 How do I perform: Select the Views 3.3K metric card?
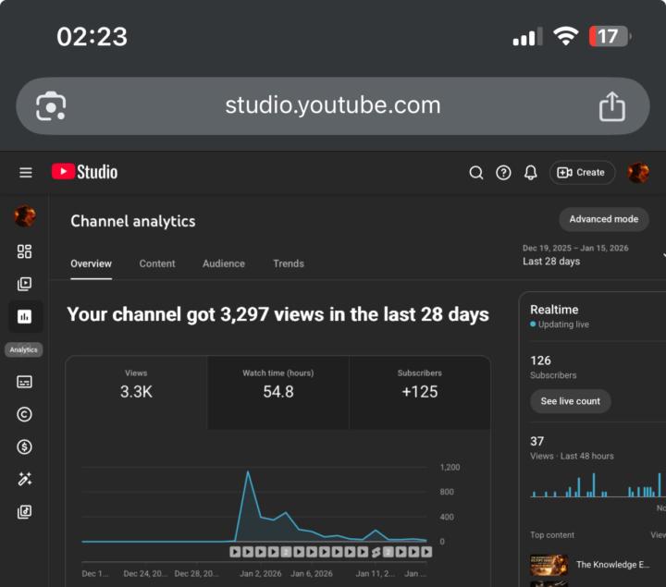coord(136,392)
